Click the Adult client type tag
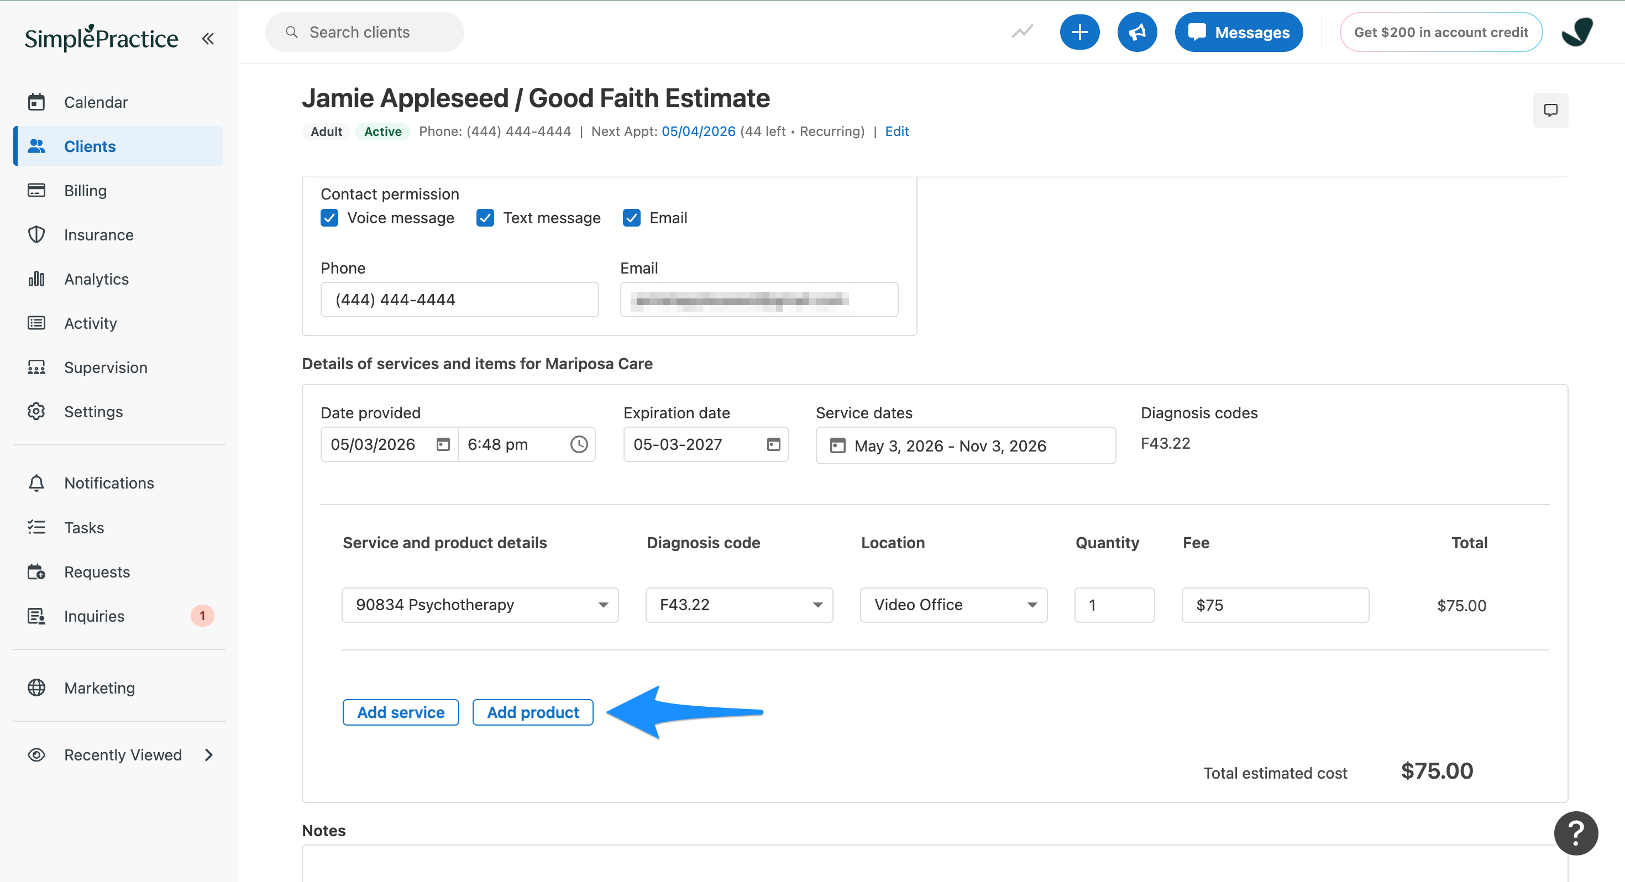 326,131
